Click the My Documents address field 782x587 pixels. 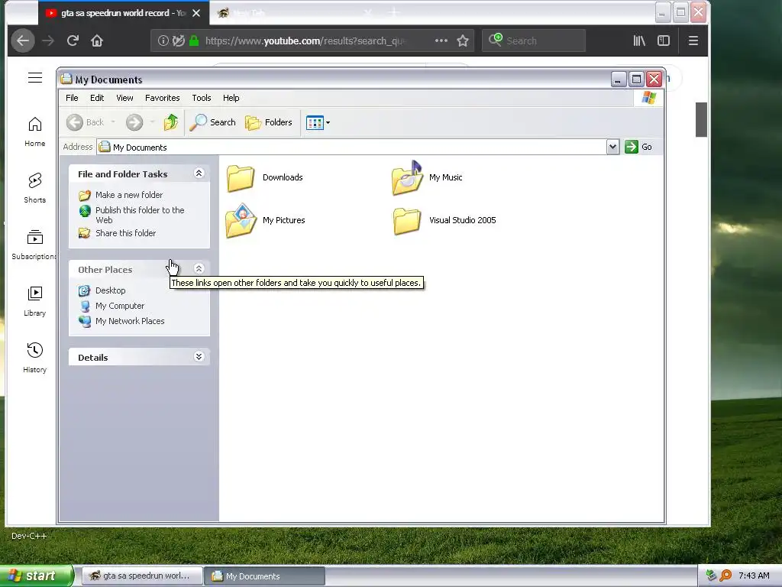click(x=351, y=148)
